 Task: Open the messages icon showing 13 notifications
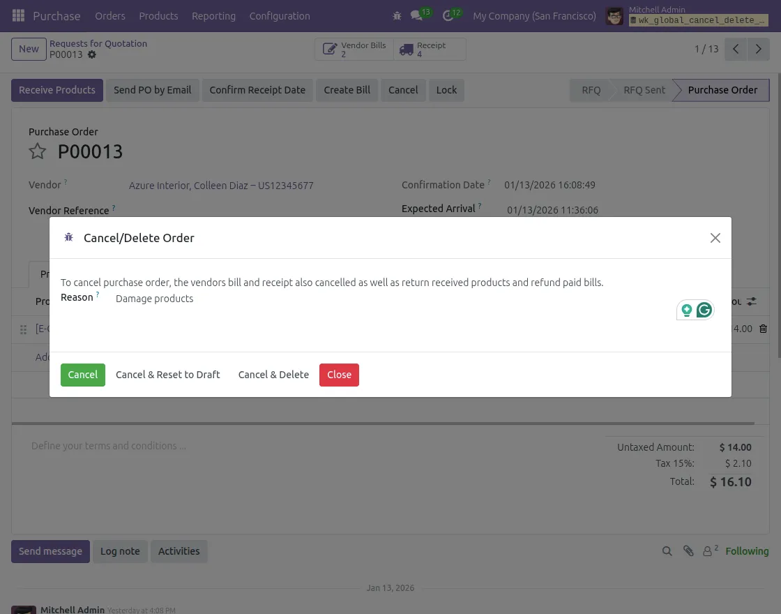(416, 15)
